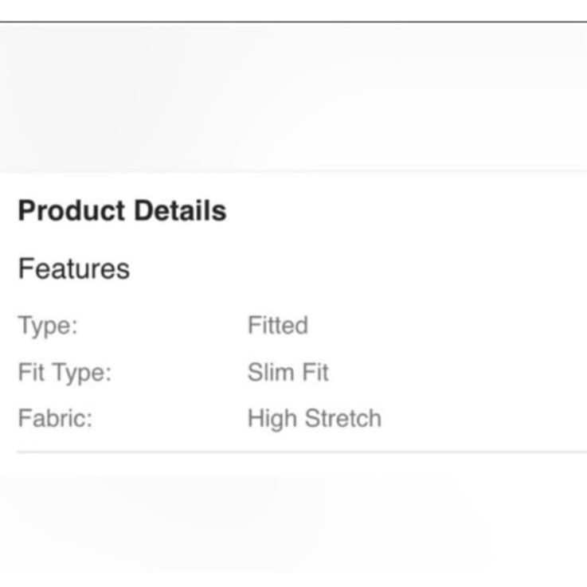Click the light gray area below the divider
This screenshot has width=587, height=587.
point(293,520)
